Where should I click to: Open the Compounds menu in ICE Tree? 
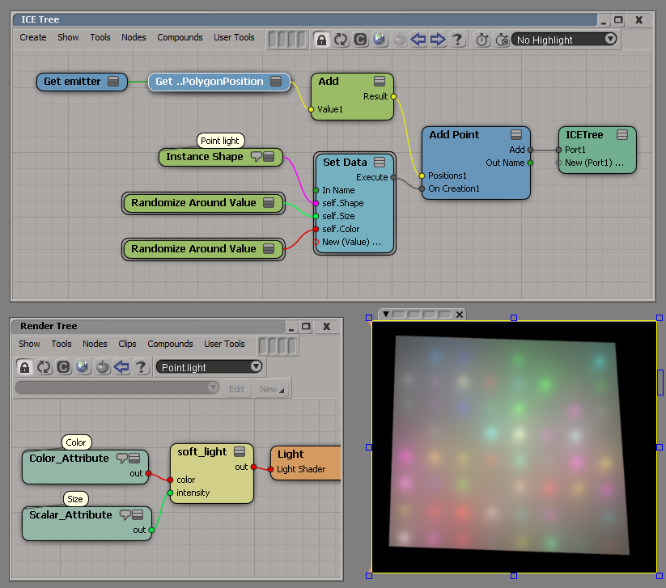180,37
